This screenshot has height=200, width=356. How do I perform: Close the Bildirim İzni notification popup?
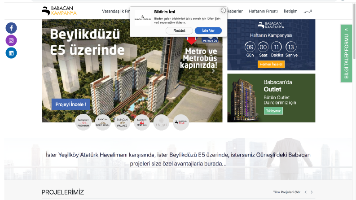point(223,10)
